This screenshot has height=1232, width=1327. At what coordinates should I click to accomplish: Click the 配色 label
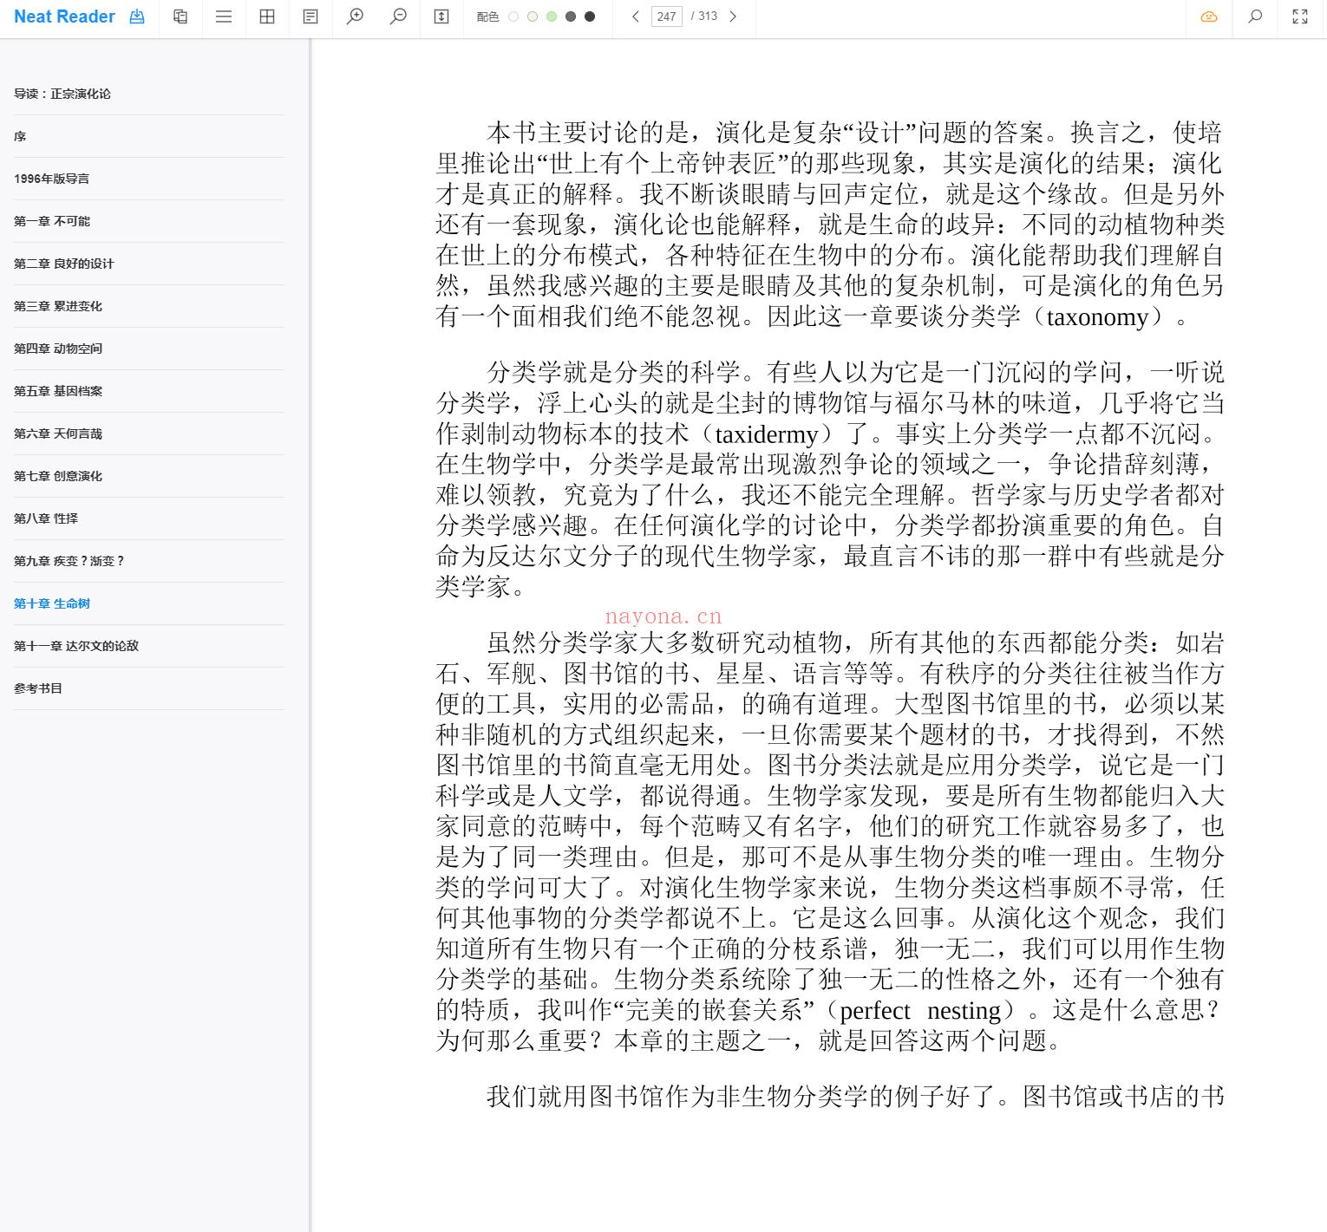[487, 16]
